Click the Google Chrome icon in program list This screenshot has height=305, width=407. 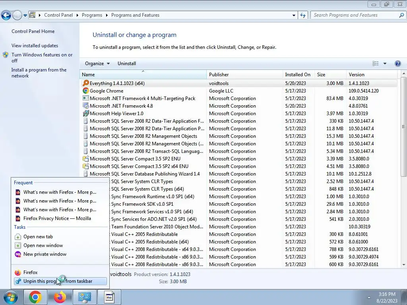click(x=86, y=91)
